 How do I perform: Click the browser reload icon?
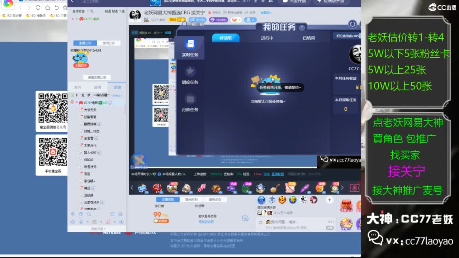point(38,8)
